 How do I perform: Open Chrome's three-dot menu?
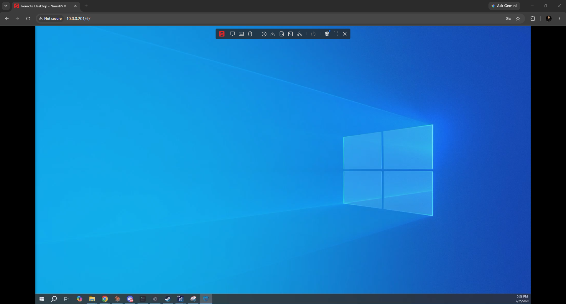click(559, 19)
